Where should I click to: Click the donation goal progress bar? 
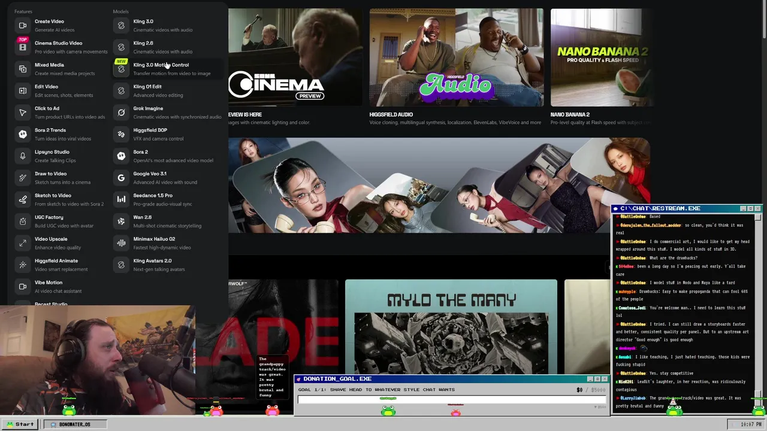click(x=452, y=399)
